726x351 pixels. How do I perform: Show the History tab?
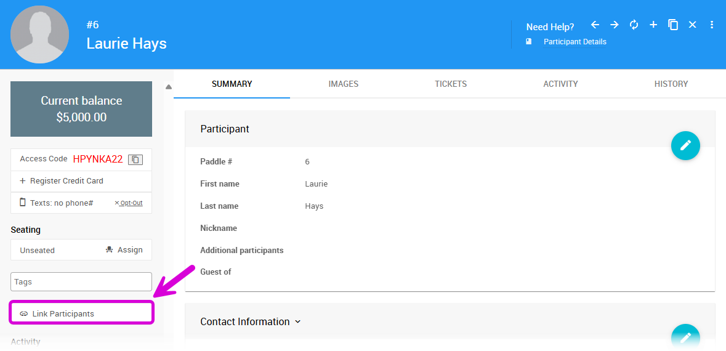pos(671,84)
